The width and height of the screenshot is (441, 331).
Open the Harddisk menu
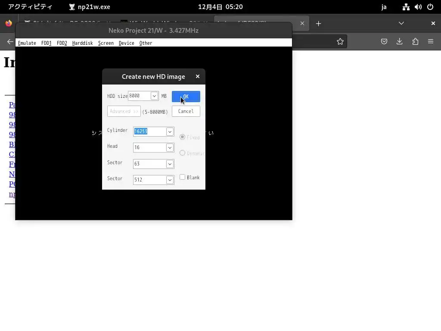click(x=82, y=43)
